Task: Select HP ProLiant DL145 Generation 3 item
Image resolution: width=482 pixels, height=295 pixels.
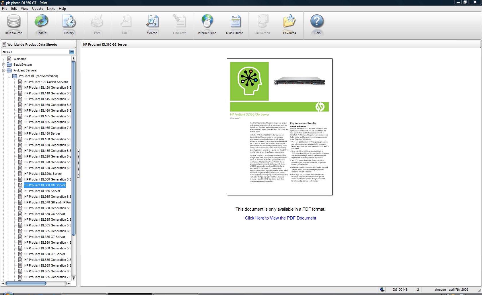Action: (x=48, y=99)
